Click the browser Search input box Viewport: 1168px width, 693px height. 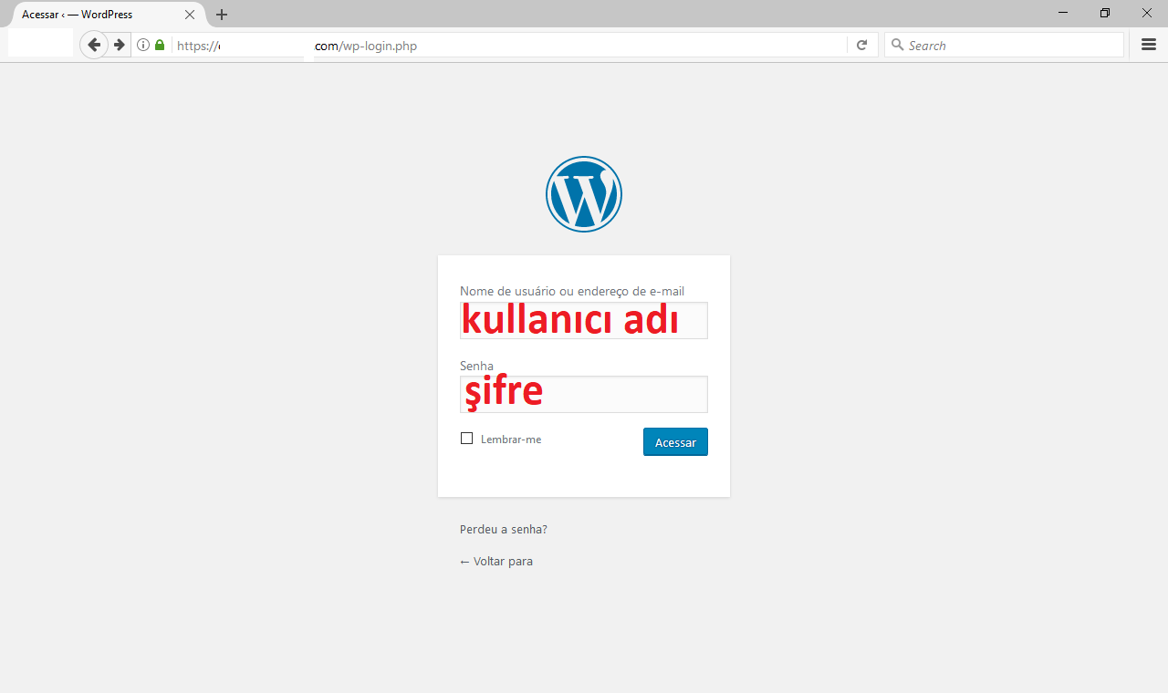click(1004, 45)
